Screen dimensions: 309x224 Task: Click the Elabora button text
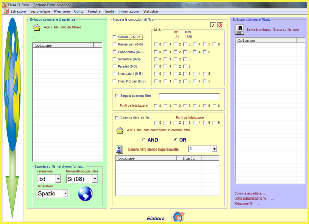click(x=156, y=219)
